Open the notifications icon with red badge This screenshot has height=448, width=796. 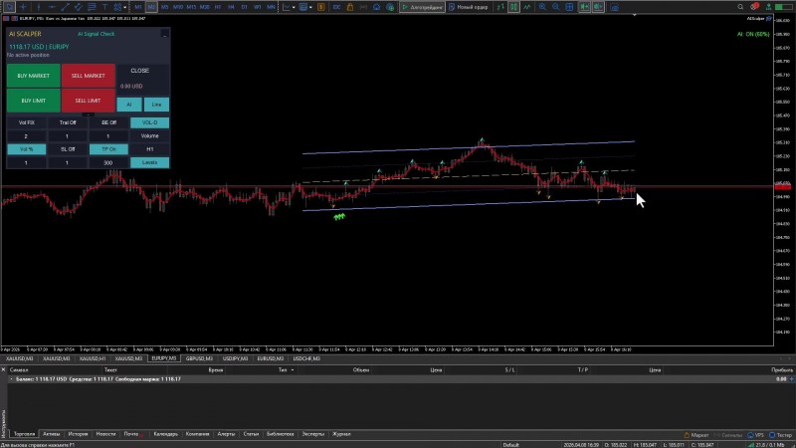click(x=755, y=7)
